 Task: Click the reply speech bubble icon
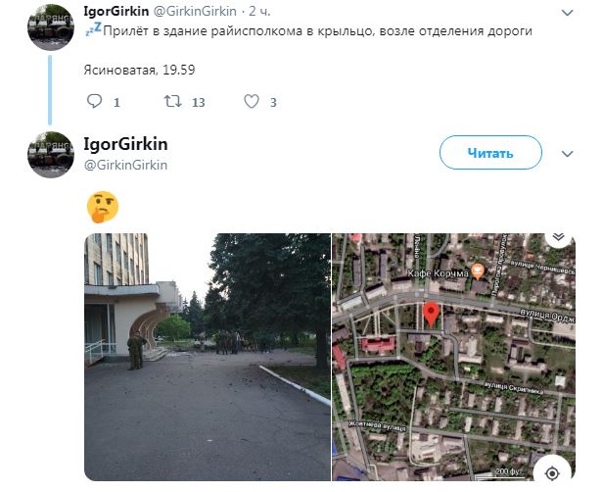[x=94, y=101]
